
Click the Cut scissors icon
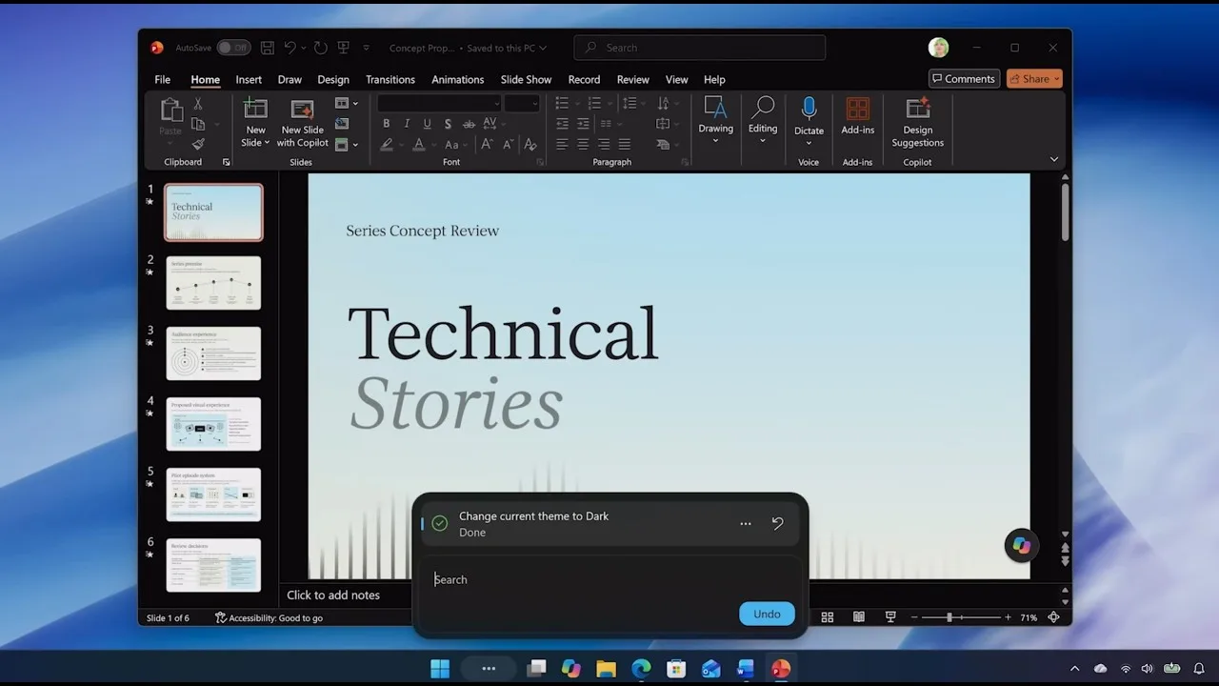[198, 104]
